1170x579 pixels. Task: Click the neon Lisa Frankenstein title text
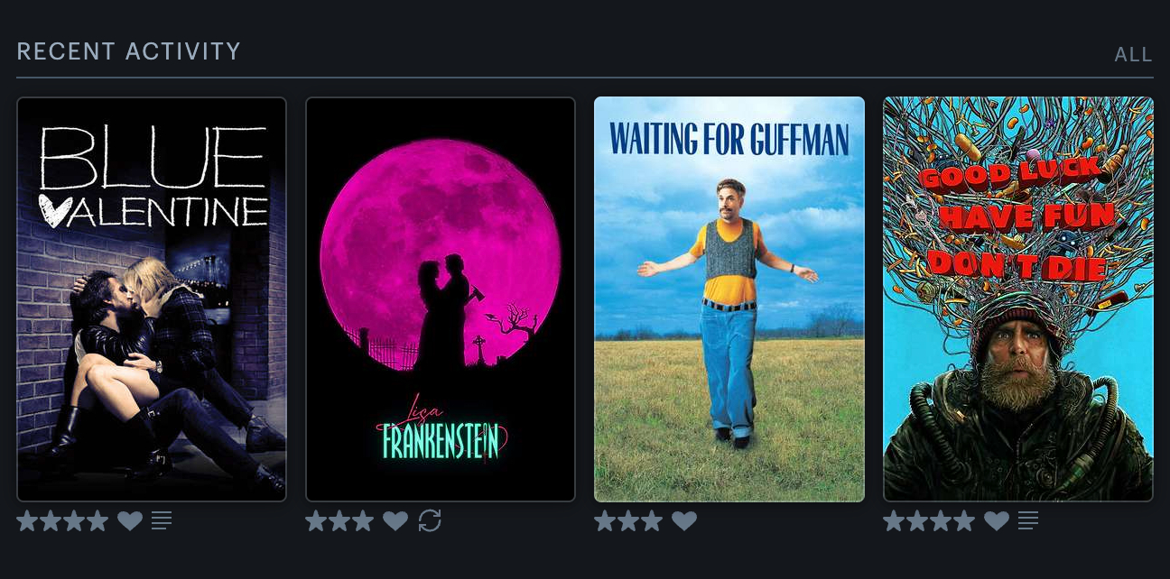pyautogui.click(x=441, y=429)
